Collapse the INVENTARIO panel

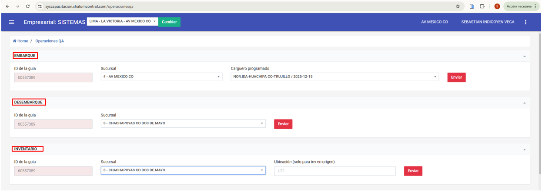(524, 149)
